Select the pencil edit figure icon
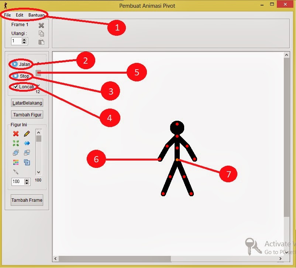 (x=27, y=134)
